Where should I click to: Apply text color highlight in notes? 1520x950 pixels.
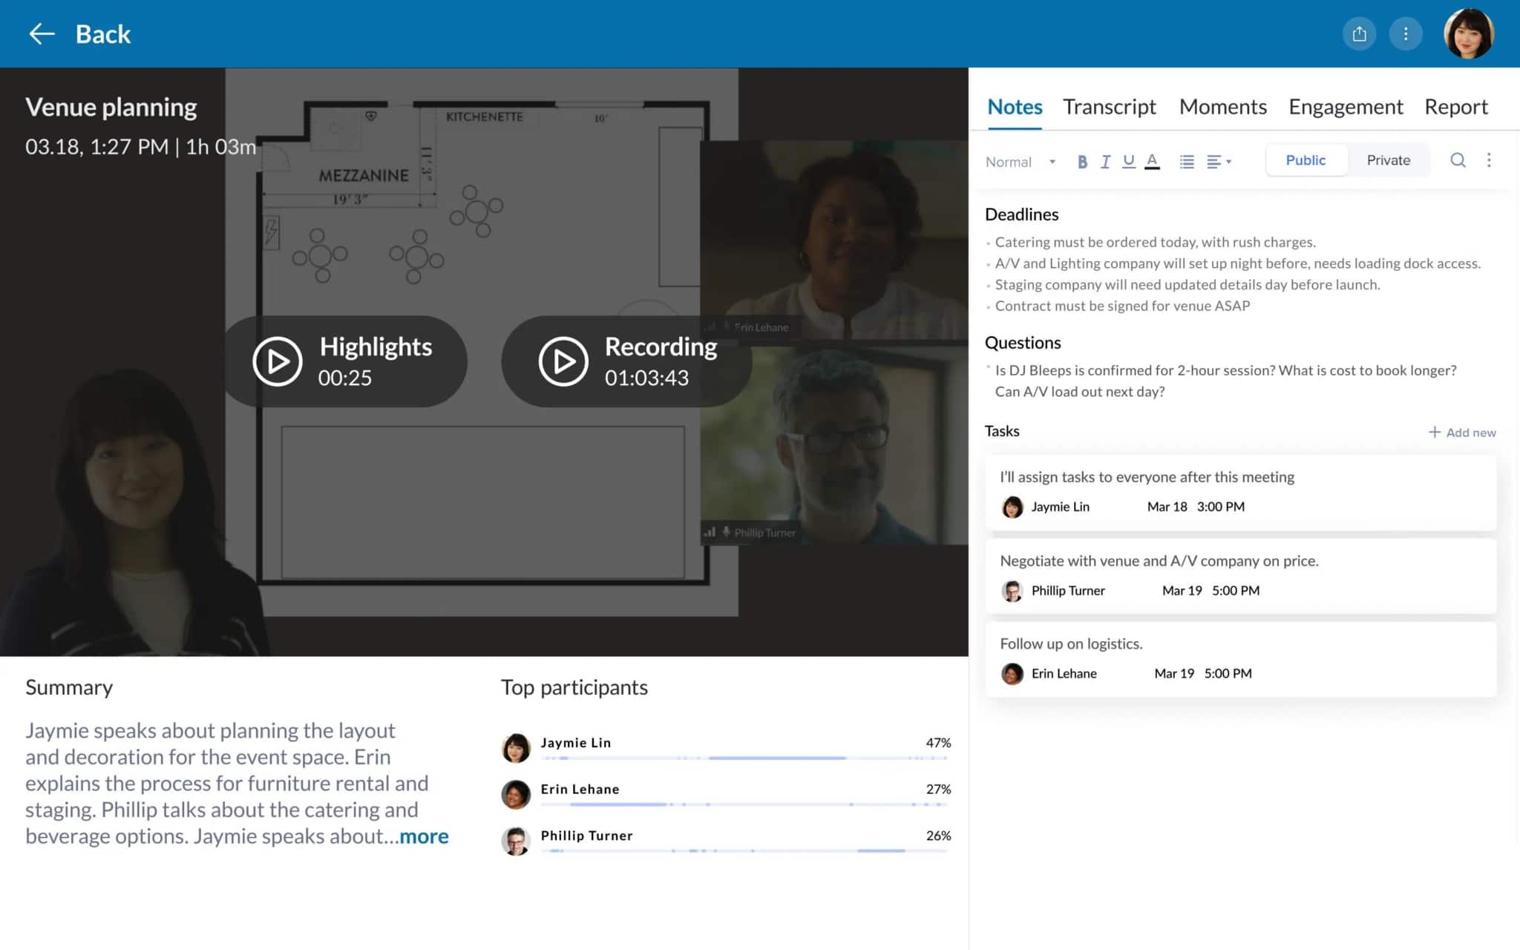[1153, 161]
